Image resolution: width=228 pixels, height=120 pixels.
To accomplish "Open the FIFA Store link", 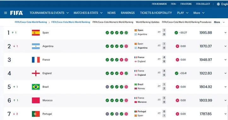I will point(186,4).
